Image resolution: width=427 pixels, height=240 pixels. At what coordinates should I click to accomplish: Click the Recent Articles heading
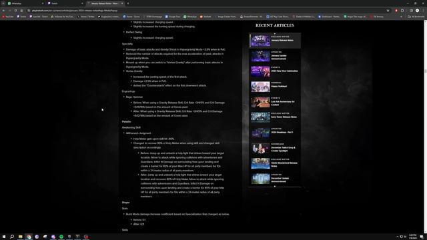[x=274, y=25]
